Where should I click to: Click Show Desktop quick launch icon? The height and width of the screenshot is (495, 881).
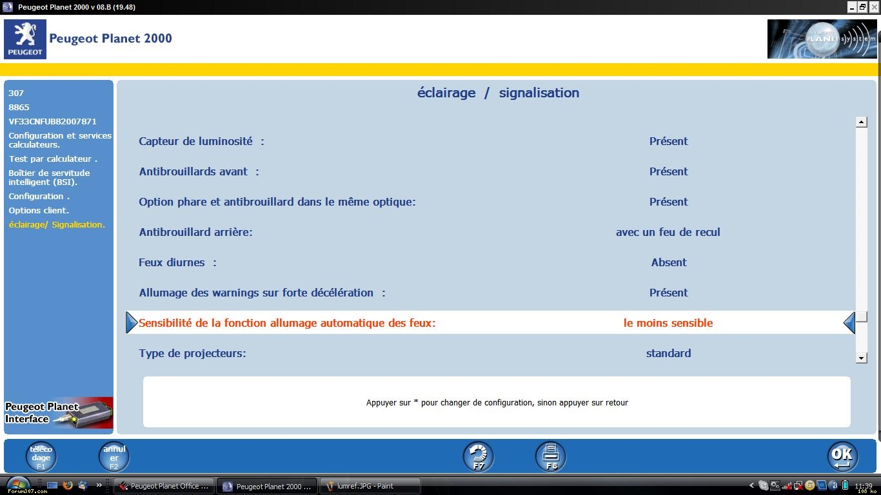click(52, 485)
